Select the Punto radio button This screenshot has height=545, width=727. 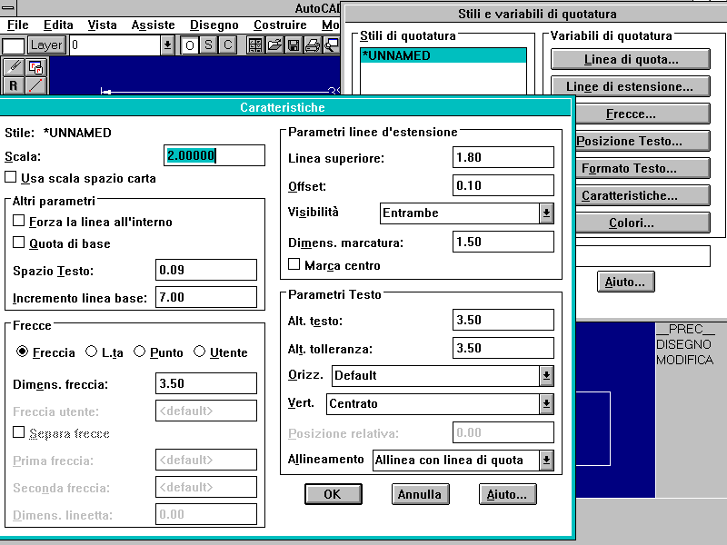[140, 352]
